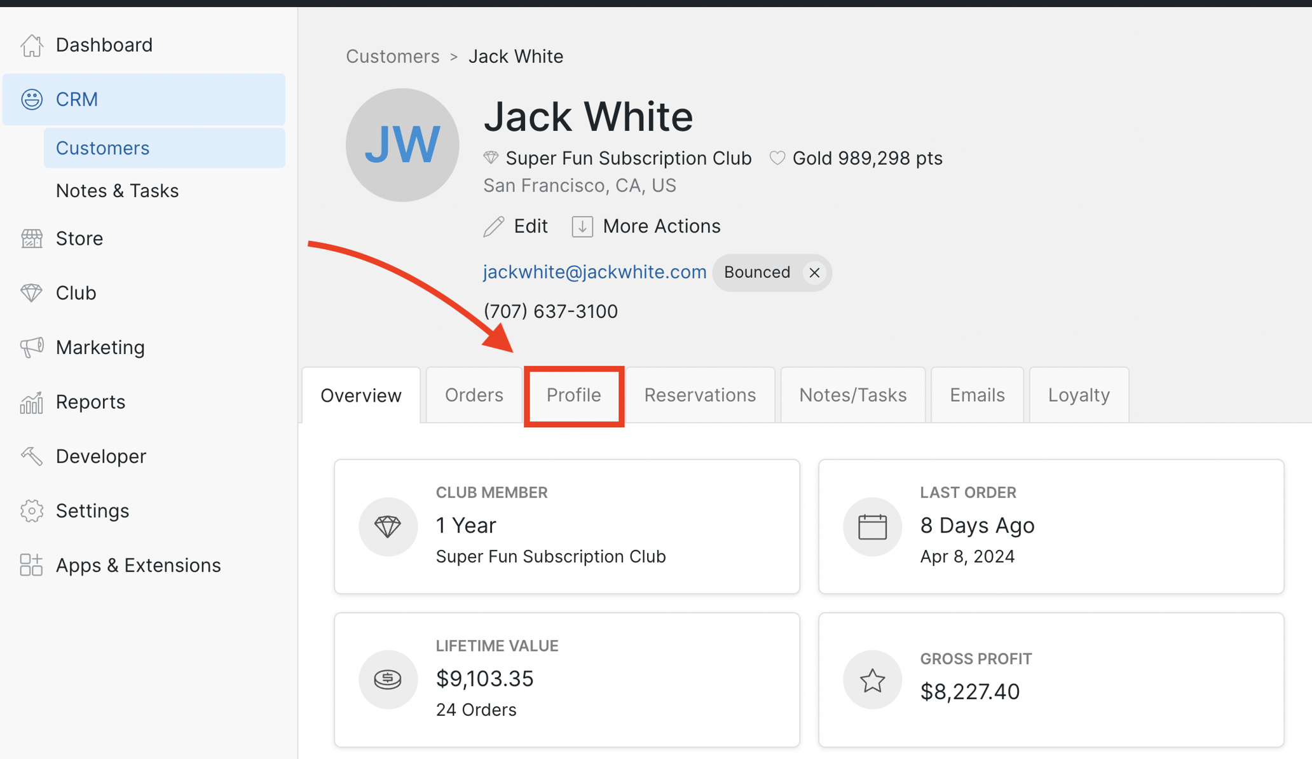This screenshot has height=759, width=1312.
Task: Click the JW avatar circle
Action: (402, 145)
